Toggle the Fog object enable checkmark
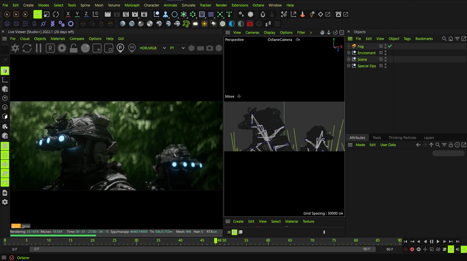Image resolution: width=467 pixels, height=261 pixels. point(390,46)
